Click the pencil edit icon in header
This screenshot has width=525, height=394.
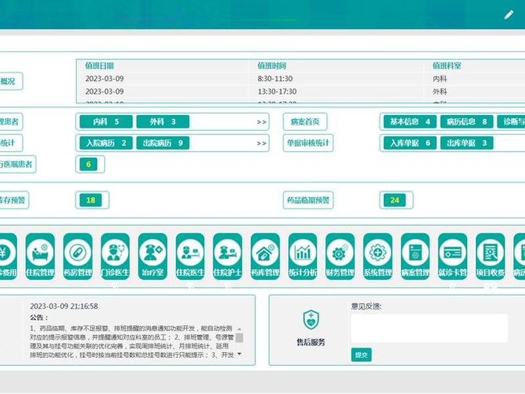509,14
